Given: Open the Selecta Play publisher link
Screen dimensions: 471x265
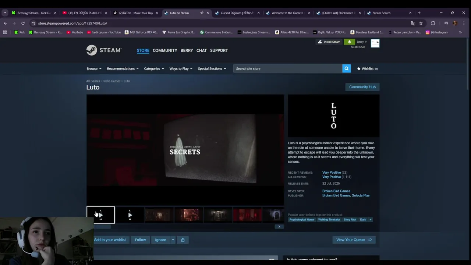Looking at the screenshot, I should 361,195.
